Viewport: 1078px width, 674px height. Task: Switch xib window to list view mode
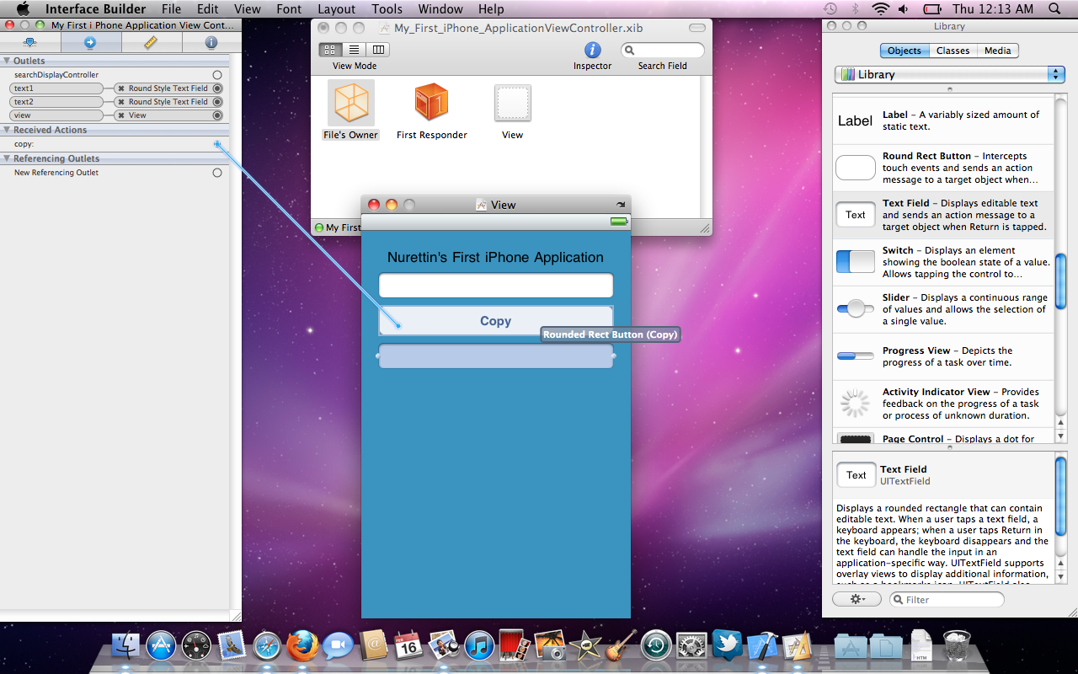(354, 50)
